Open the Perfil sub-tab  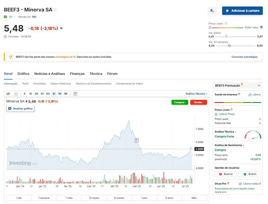(25, 83)
